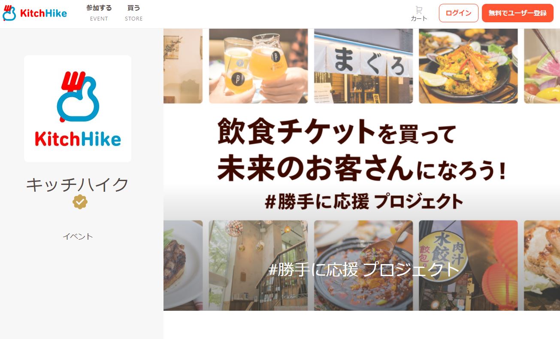Open the 買う STORE menu
Viewport: 560px width, 339px height.
point(134,13)
